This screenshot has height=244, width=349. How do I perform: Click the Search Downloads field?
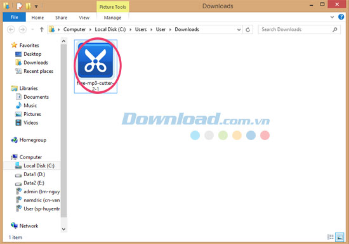click(x=299, y=30)
